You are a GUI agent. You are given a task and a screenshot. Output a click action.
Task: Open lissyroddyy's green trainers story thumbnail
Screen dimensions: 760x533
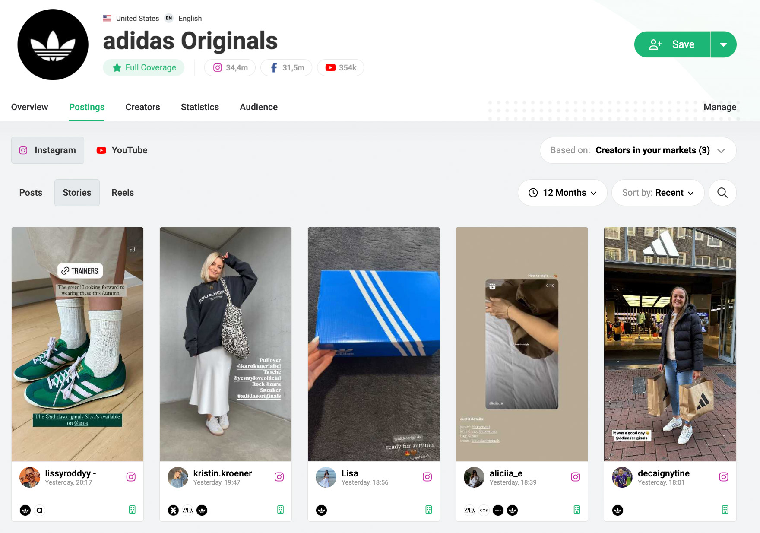point(77,344)
